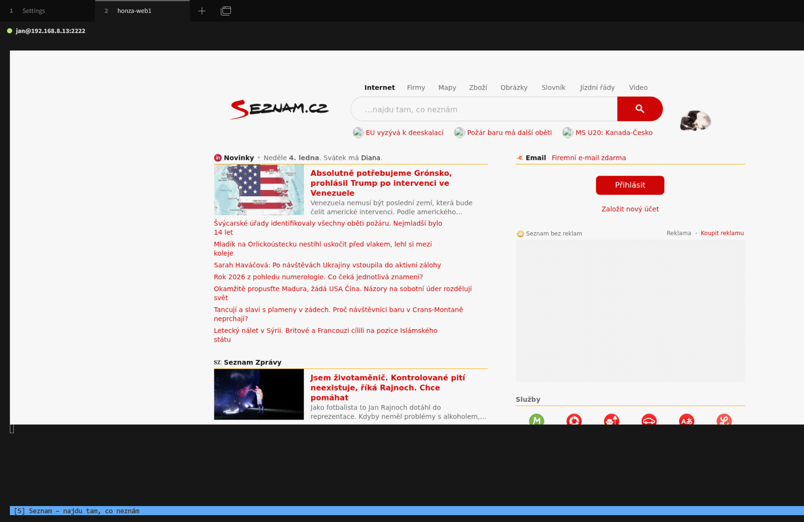Screen dimensions: 804x522
Task: Open Jsem životaměnič Rajnoch headline
Action: click(x=387, y=387)
